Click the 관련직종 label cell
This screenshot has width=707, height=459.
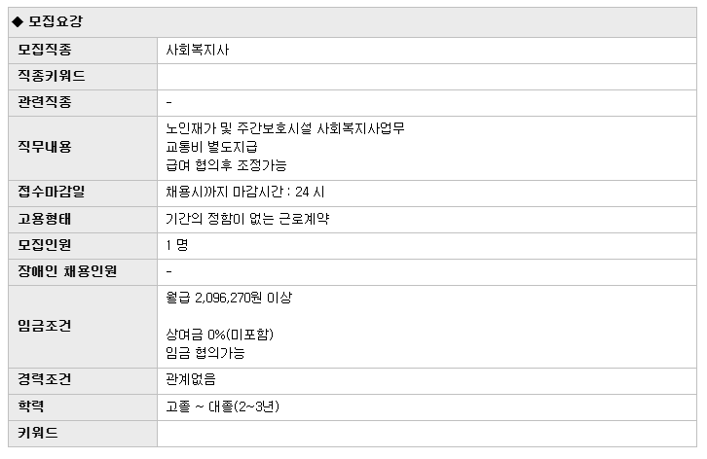(x=83, y=103)
